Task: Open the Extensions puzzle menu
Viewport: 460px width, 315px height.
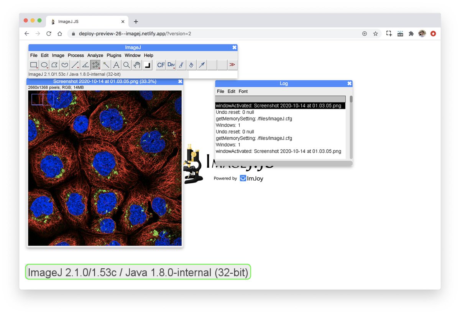Action: point(411,34)
